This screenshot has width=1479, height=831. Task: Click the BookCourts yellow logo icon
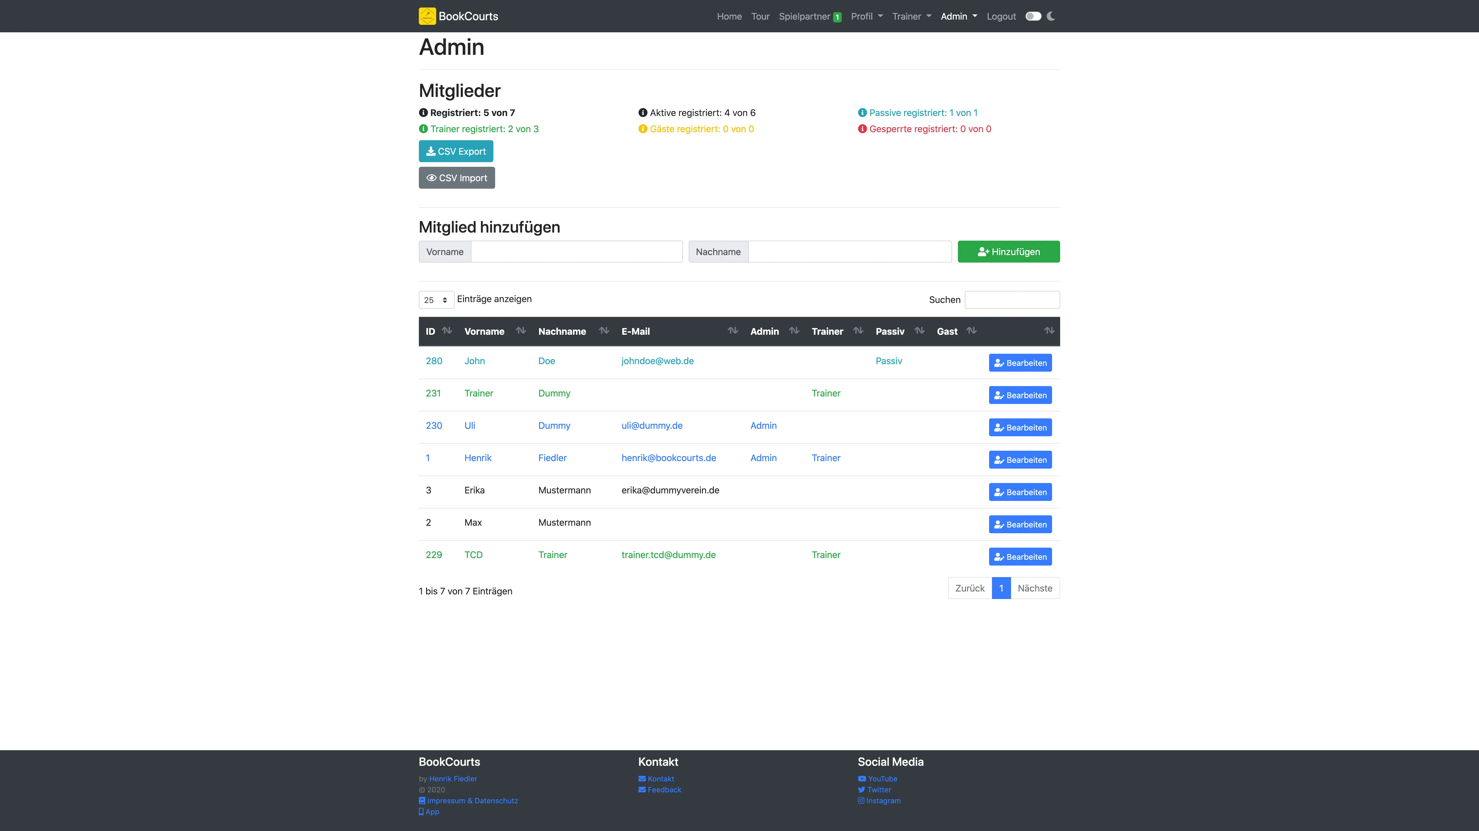(427, 16)
